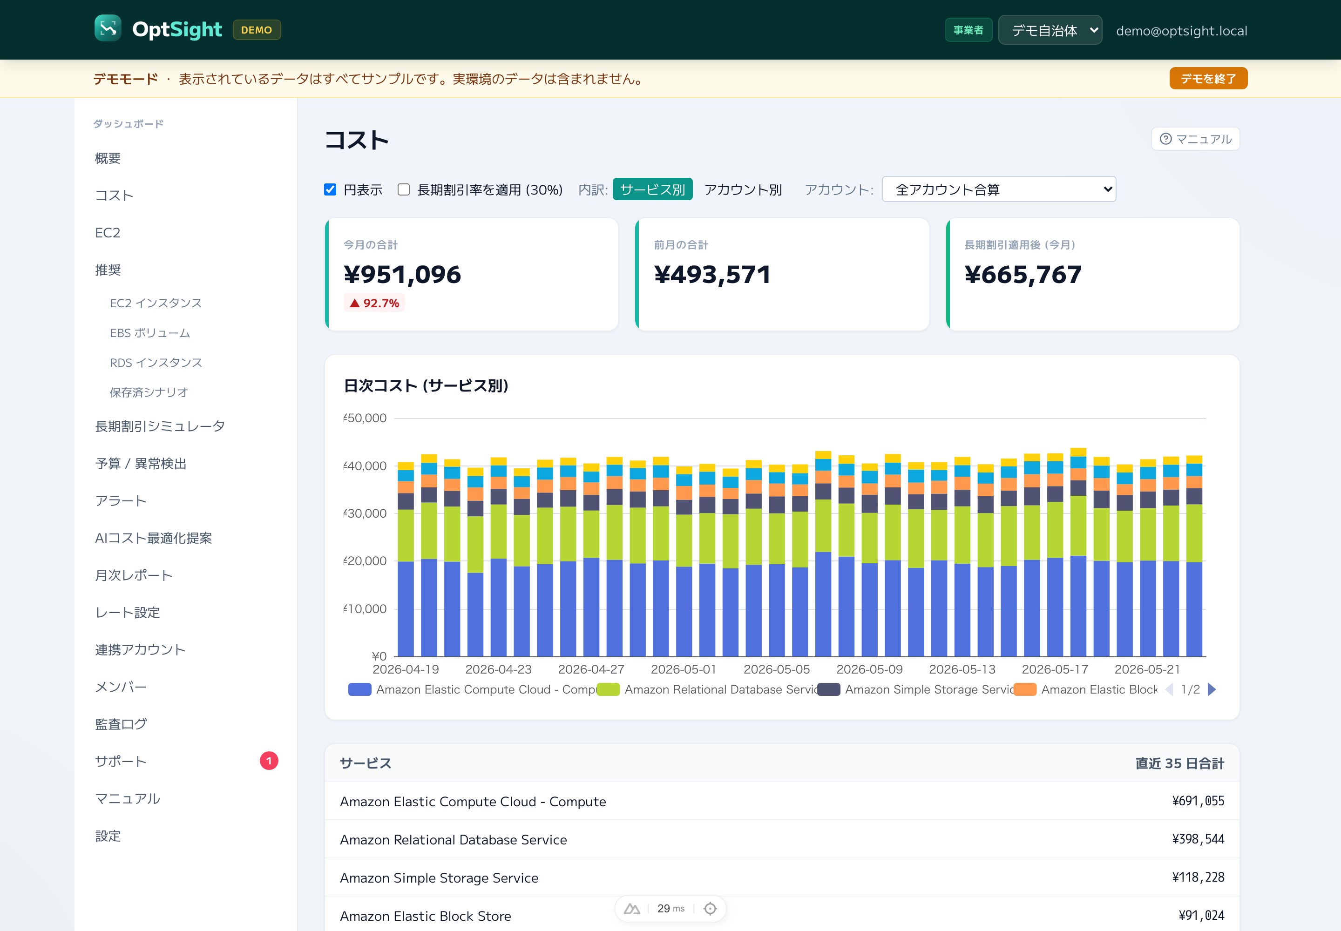
Task: Click the 日次コスト (サービス別) chart title
Action: 426,385
